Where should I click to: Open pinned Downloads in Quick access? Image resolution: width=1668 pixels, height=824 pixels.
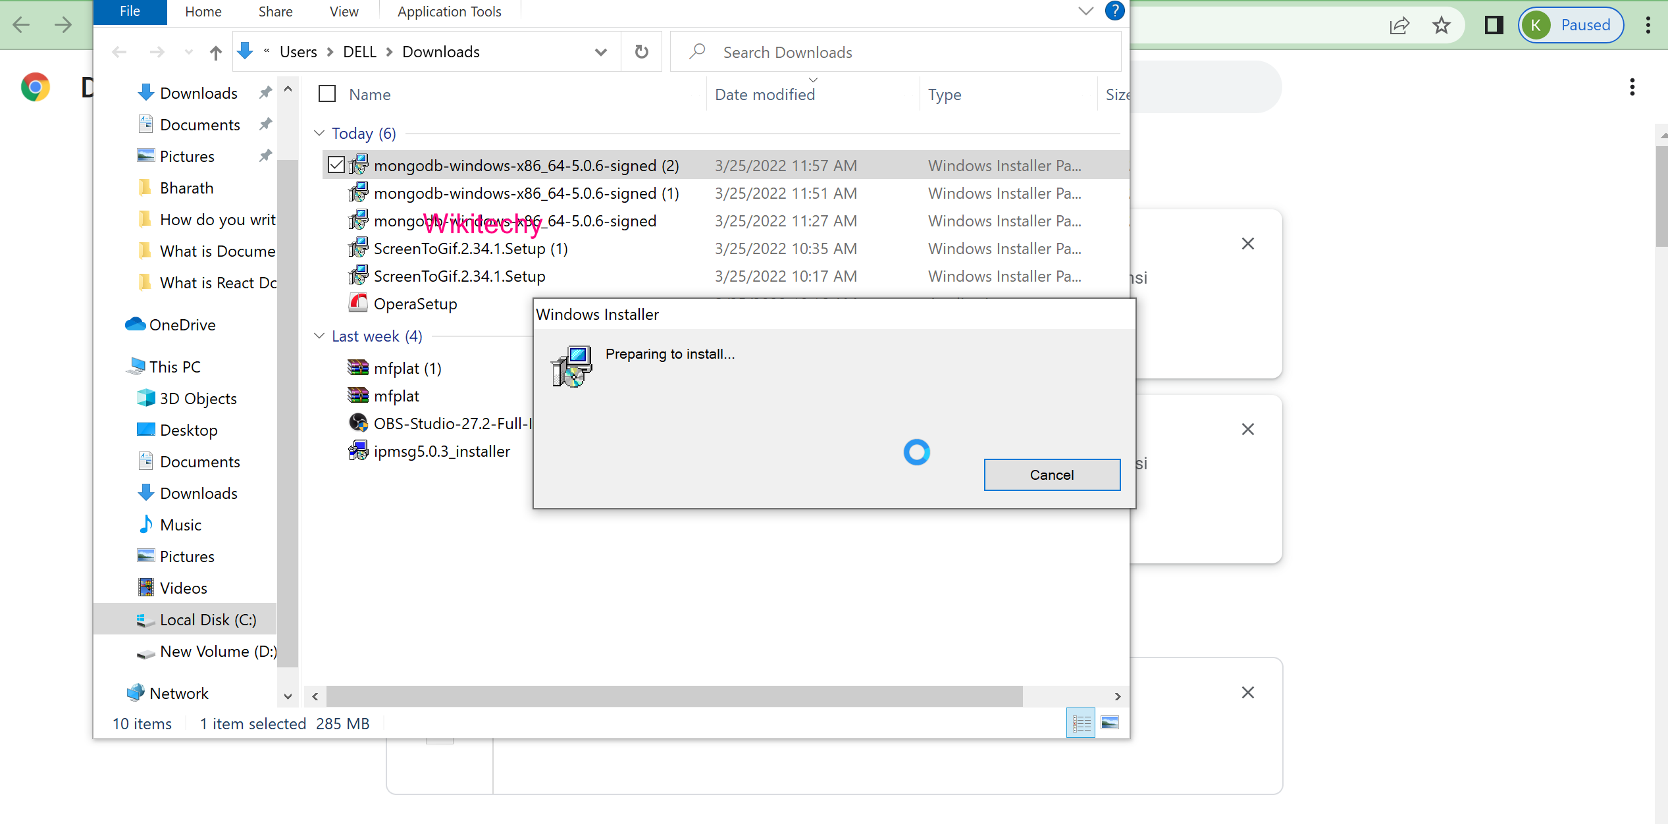pyautogui.click(x=198, y=93)
